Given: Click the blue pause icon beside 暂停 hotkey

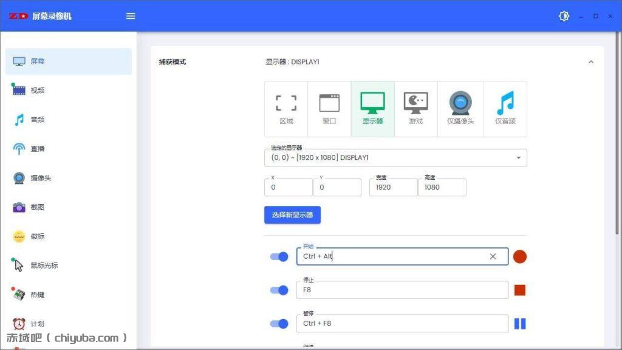Looking at the screenshot, I should click(520, 323).
